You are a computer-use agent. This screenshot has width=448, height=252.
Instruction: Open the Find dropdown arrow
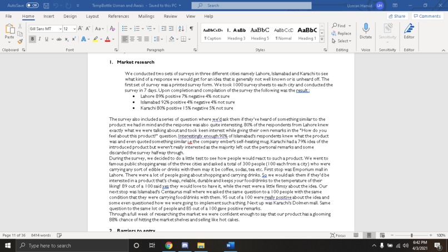(x=350, y=26)
